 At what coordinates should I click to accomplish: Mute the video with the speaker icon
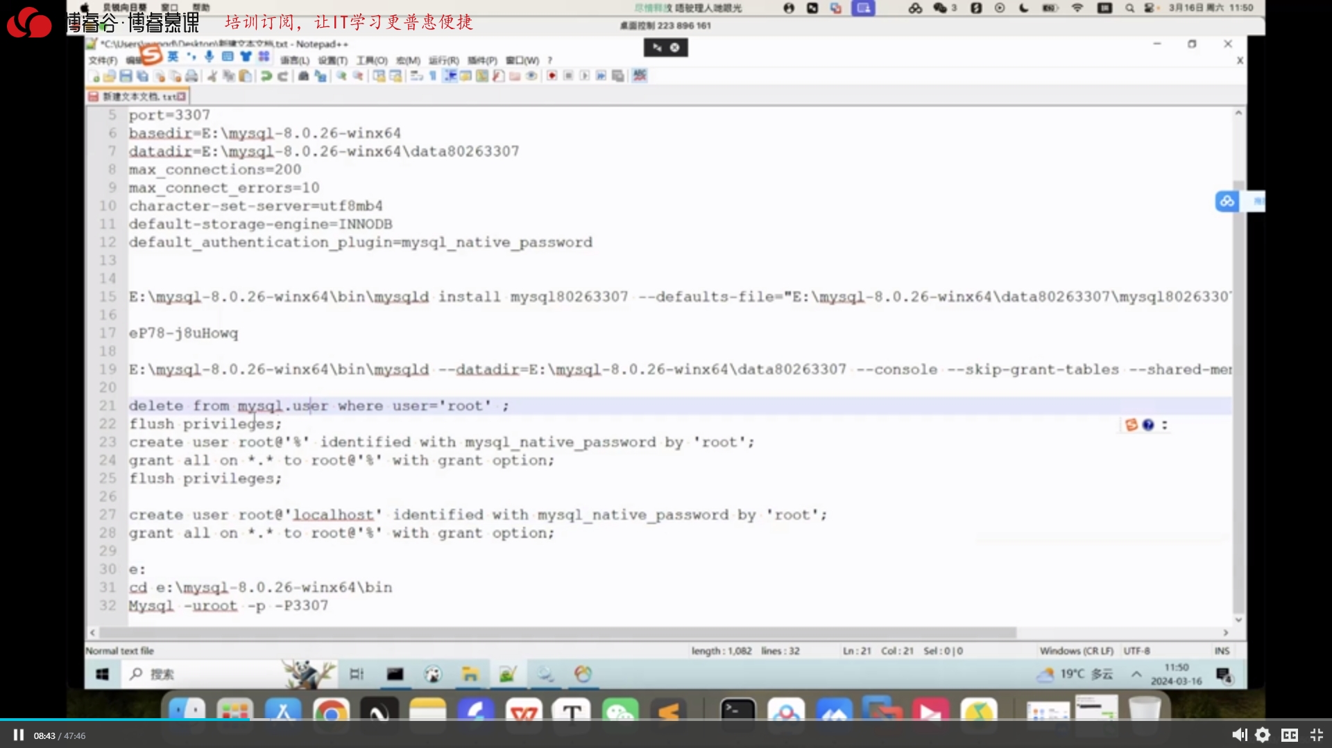(x=1239, y=735)
